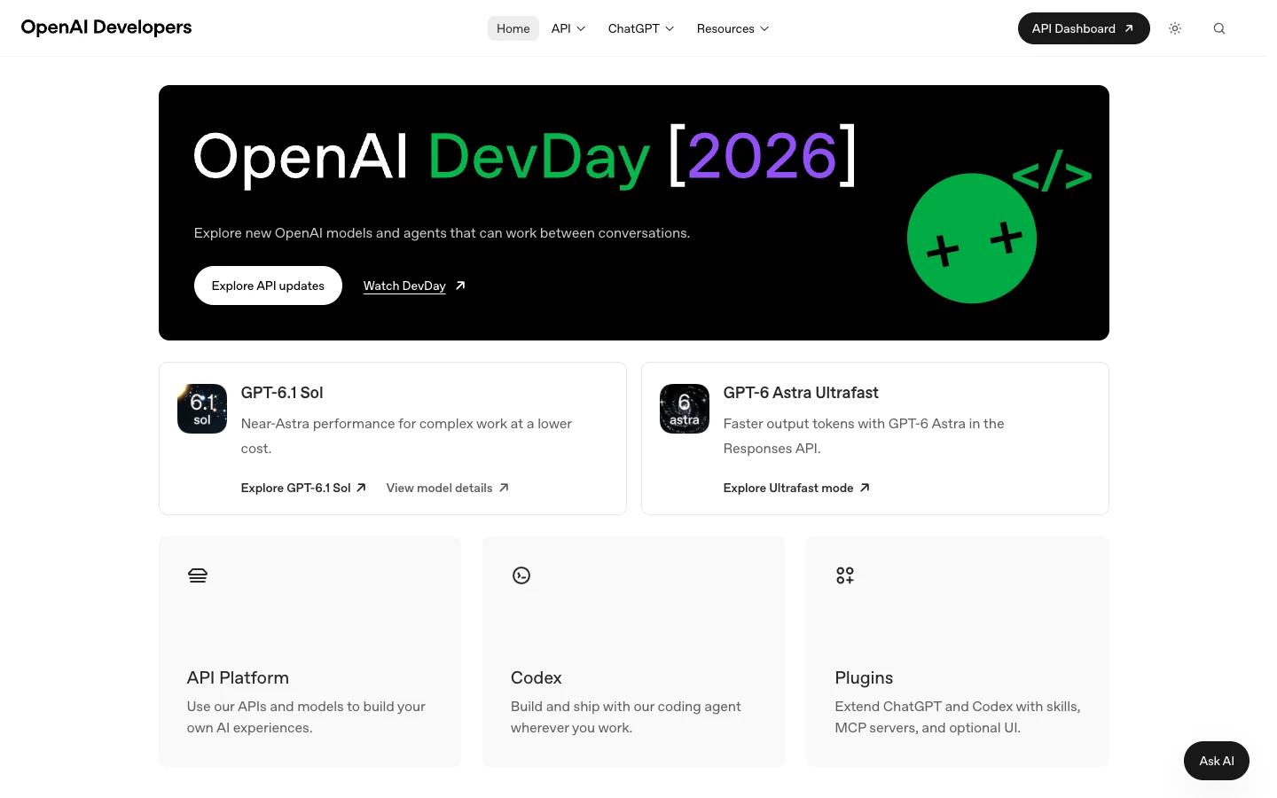Open the Resources navigation menu
This screenshot has height=798, width=1277.
point(733,28)
